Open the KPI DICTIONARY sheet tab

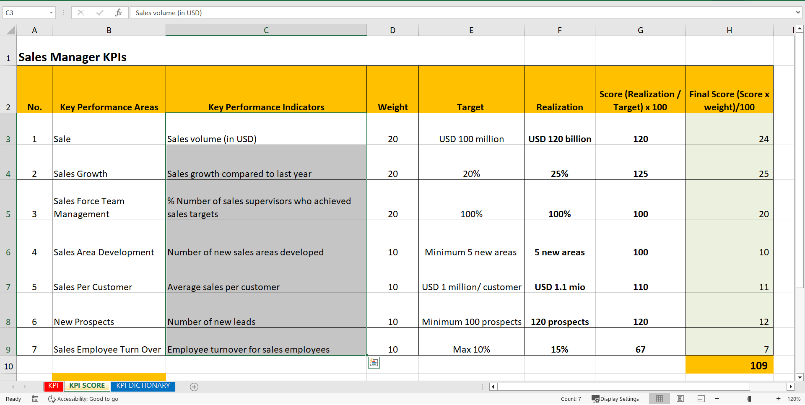(x=143, y=386)
